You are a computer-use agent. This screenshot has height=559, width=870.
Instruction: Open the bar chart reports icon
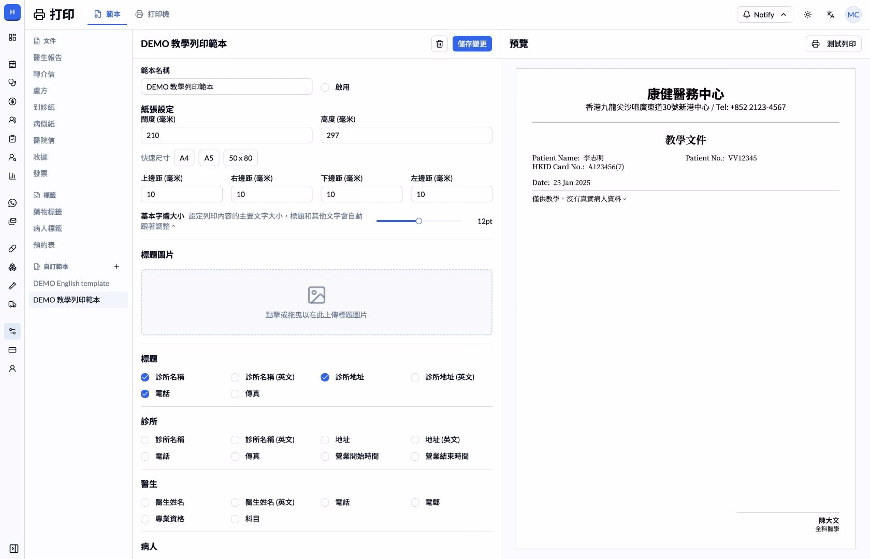coord(12,176)
